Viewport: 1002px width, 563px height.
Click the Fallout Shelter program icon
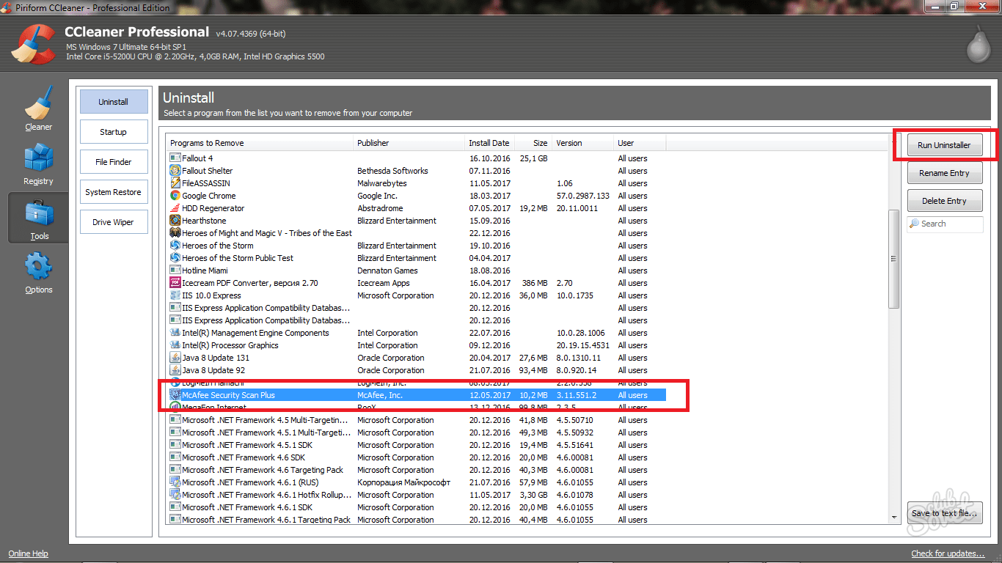175,171
